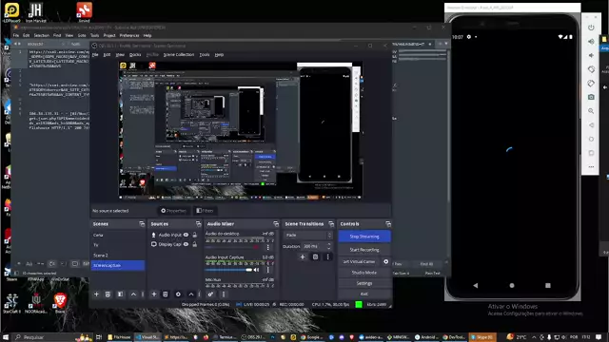The image size is (609, 342).
Task: Toggle visibility of Audio Input source
Action: 187,235
